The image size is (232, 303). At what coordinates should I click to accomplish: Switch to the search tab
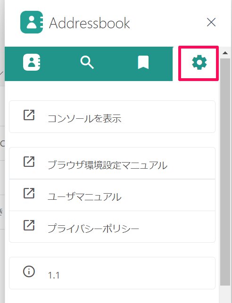click(x=87, y=62)
